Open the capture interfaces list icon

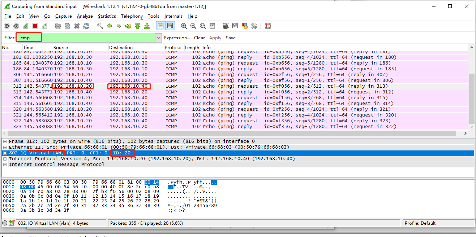tap(7, 26)
